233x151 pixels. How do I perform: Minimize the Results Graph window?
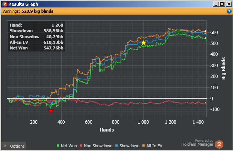point(216,4)
